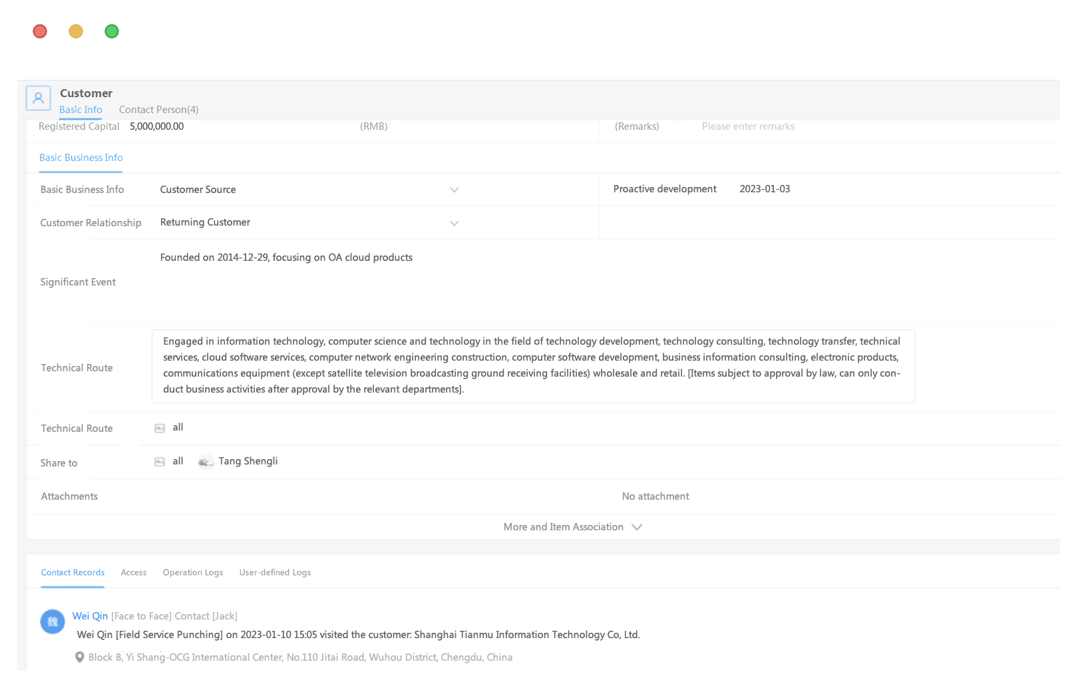Click the Registered Capital value 5,000,000.00

point(156,126)
